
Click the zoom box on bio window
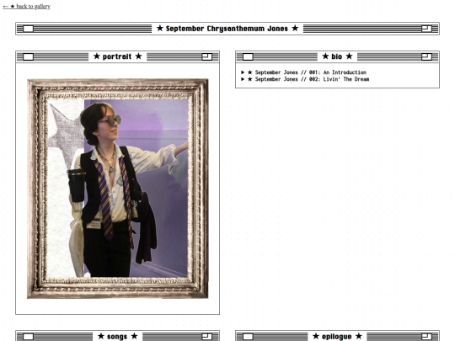[x=426, y=57]
